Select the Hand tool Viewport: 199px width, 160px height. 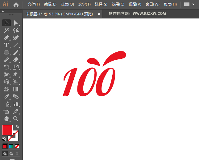pyautogui.click(x=6, y=119)
